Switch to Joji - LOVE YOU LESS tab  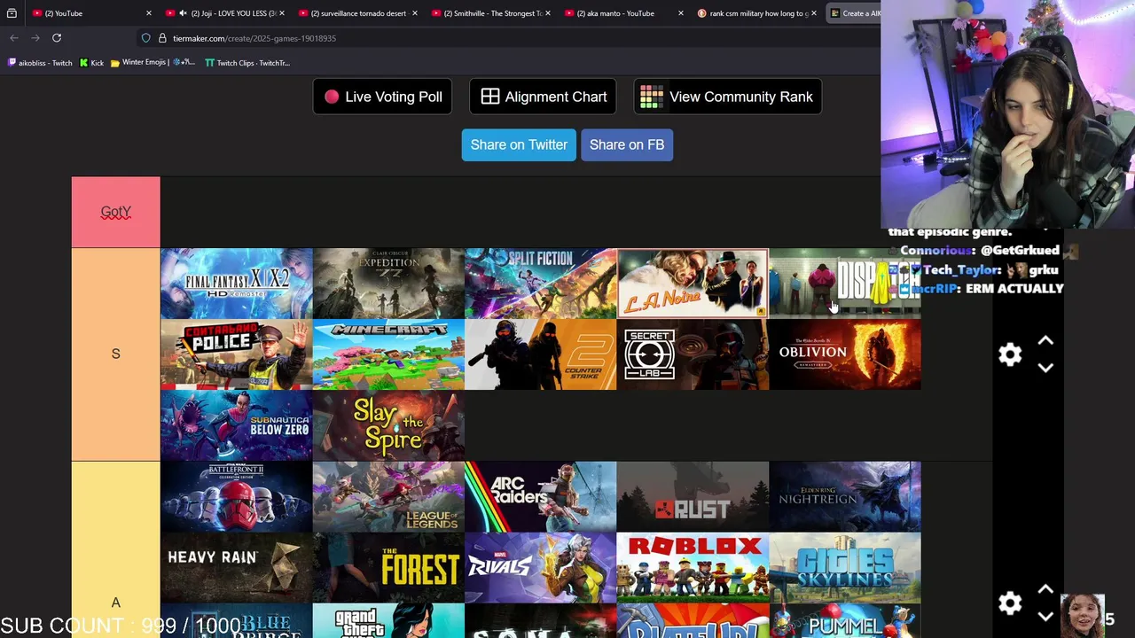pyautogui.click(x=224, y=13)
